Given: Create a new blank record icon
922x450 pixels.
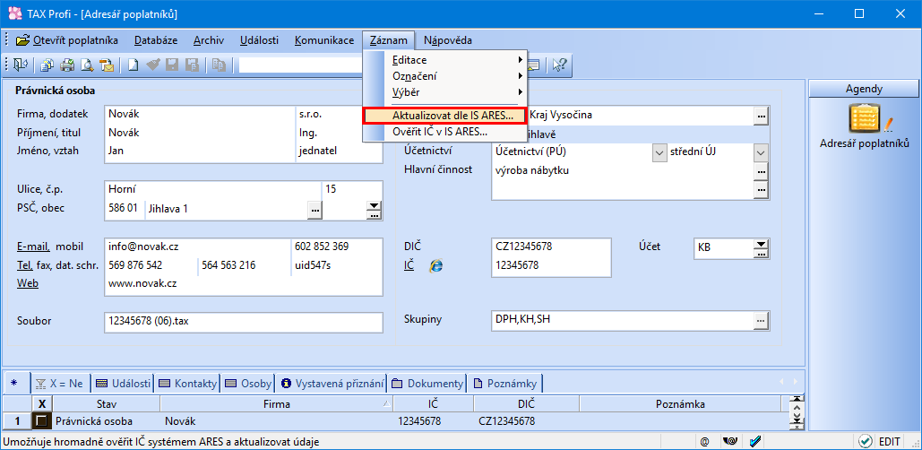Looking at the screenshot, I should tap(134, 65).
